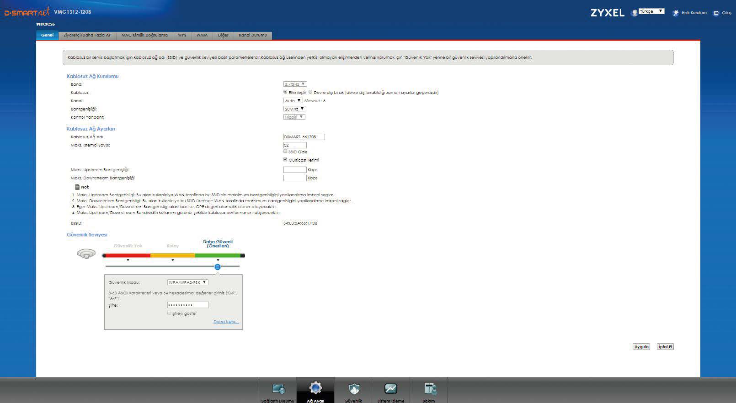Toggle the Multicast İletimi checkbox
This screenshot has width=736, height=403.
point(285,160)
